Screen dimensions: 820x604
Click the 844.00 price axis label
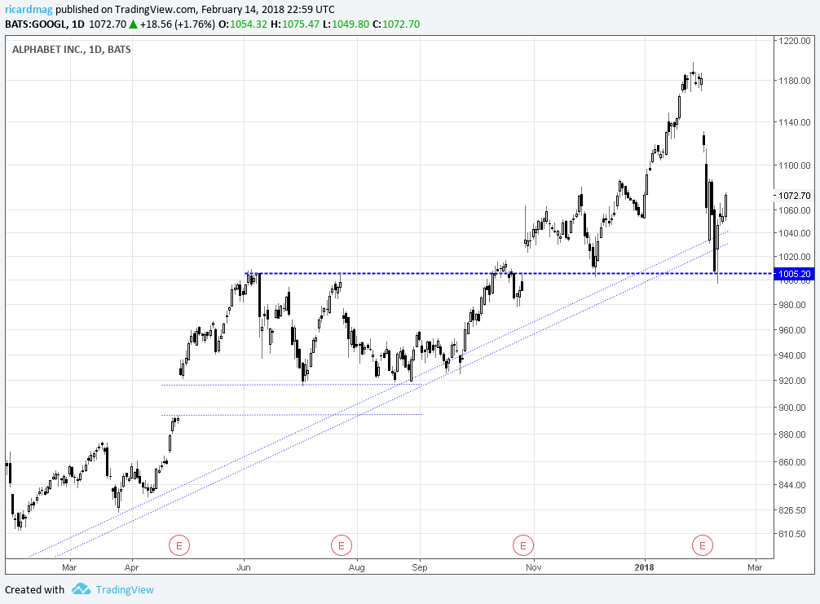[x=793, y=485]
